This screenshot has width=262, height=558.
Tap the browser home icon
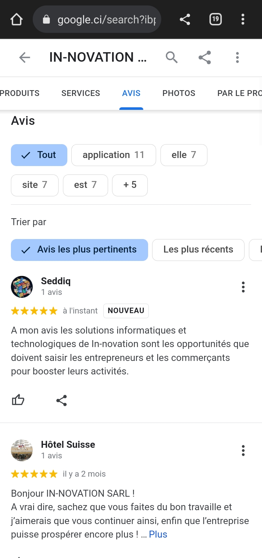tap(17, 19)
